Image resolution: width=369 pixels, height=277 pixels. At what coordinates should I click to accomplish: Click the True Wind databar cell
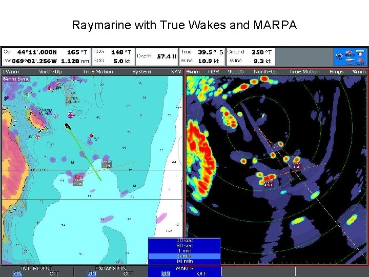coord(202,57)
